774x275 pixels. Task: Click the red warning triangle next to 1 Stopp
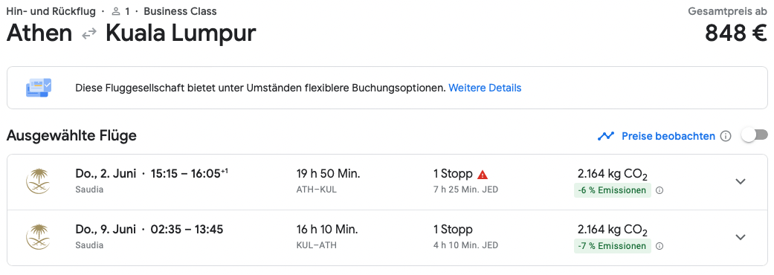point(483,174)
